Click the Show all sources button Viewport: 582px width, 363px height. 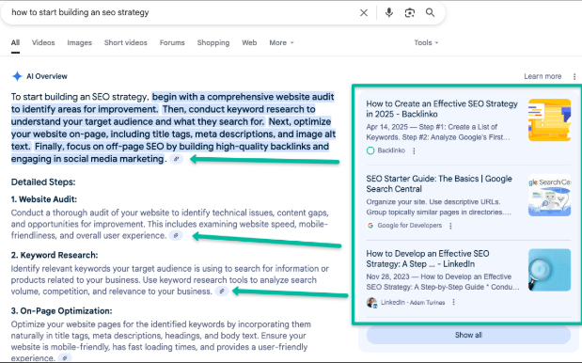pyautogui.click(x=468, y=335)
